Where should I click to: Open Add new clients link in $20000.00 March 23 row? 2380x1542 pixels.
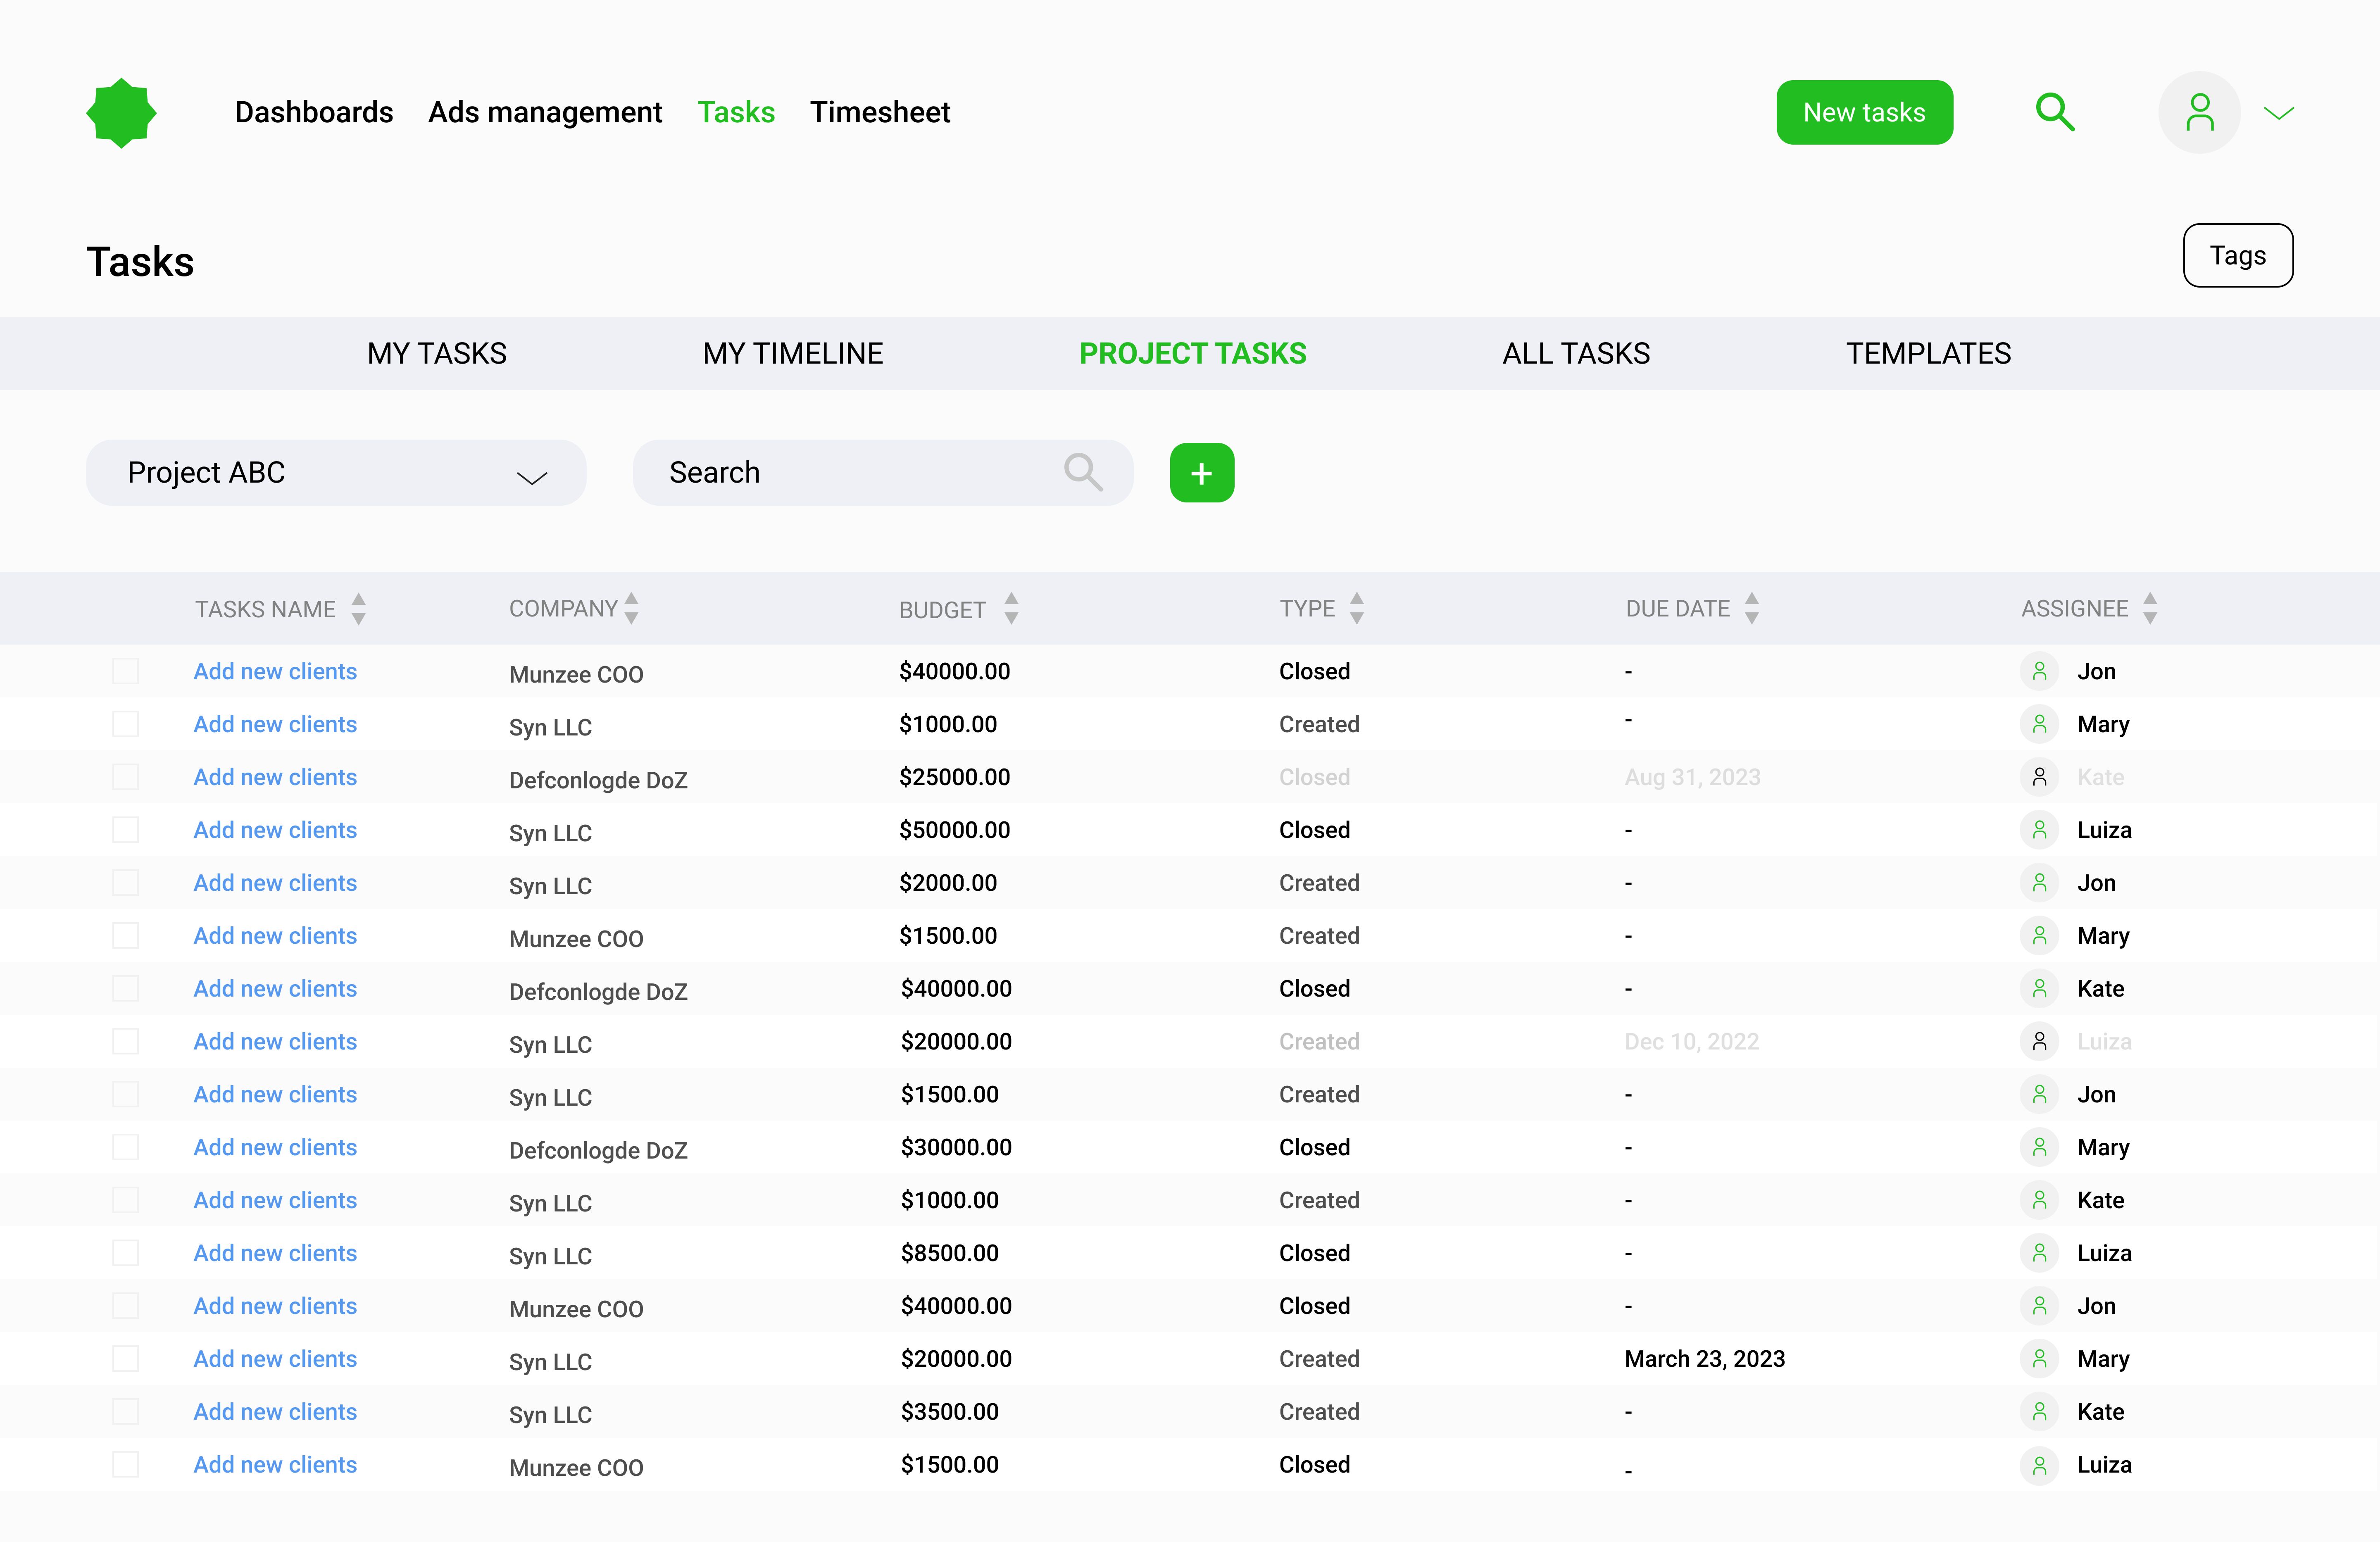pos(275,1358)
